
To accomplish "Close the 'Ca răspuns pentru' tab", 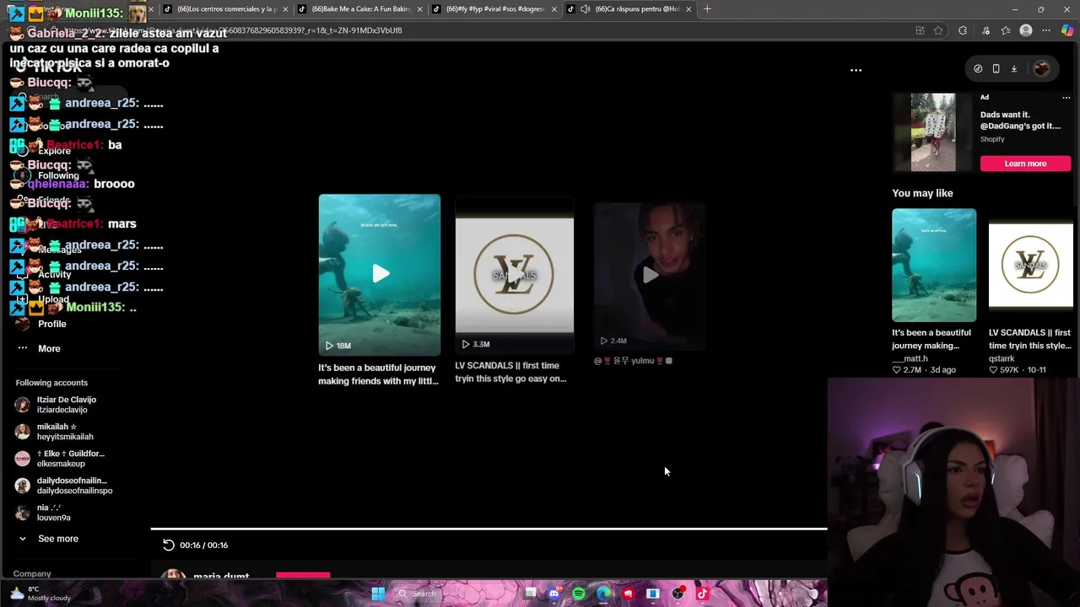I will (x=688, y=9).
